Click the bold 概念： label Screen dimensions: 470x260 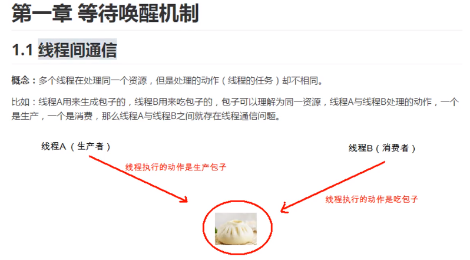(24, 81)
